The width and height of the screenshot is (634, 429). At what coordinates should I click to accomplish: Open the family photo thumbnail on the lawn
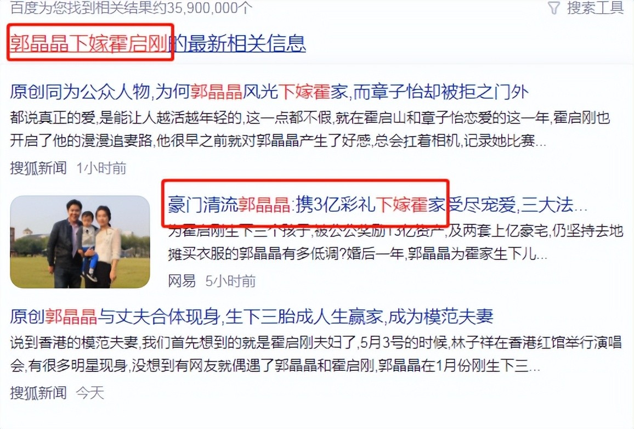pyautogui.click(x=80, y=242)
